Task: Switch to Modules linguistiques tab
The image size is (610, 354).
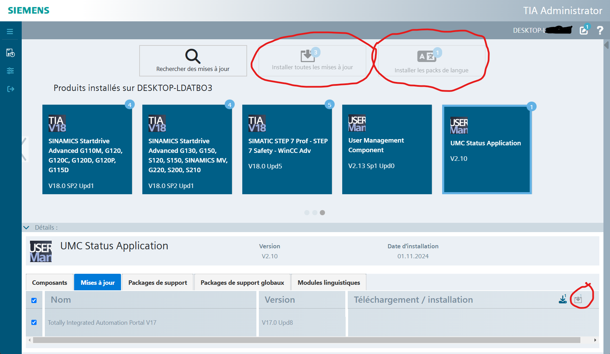Action: coord(329,282)
